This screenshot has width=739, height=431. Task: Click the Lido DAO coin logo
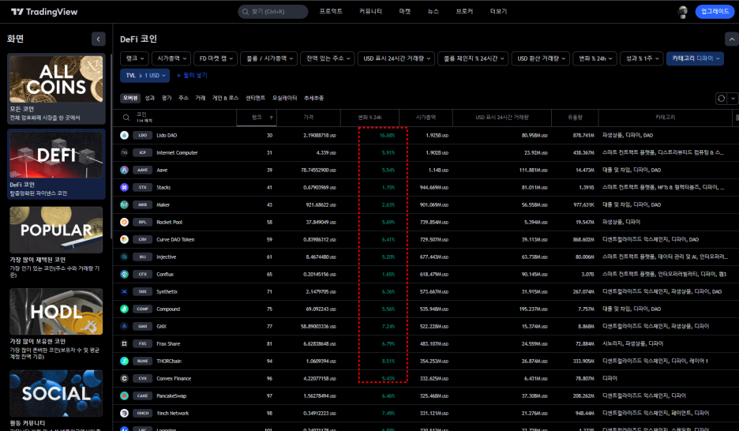pos(125,135)
